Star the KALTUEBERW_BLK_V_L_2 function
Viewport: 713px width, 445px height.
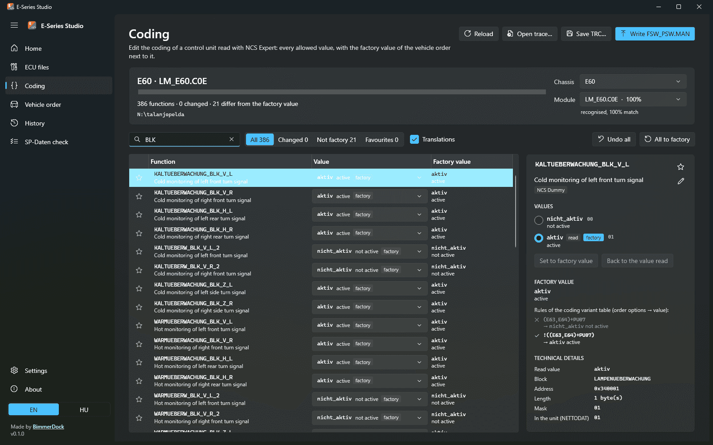139,251
